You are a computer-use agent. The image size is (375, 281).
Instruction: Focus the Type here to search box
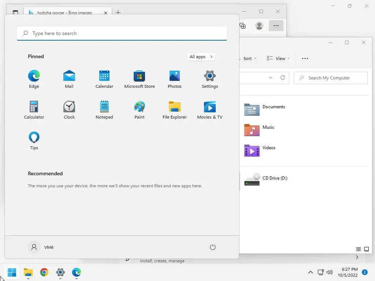pyautogui.click(x=122, y=33)
